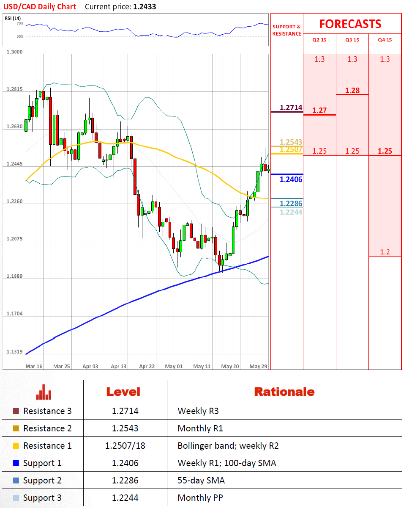409x508 pixels.
Task: Click the 1.1704 price axis label
Action: pyautogui.click(x=15, y=314)
